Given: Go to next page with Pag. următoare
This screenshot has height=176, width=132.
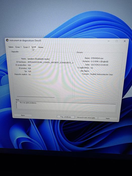Looking at the screenshot, I should [x=66, y=117].
